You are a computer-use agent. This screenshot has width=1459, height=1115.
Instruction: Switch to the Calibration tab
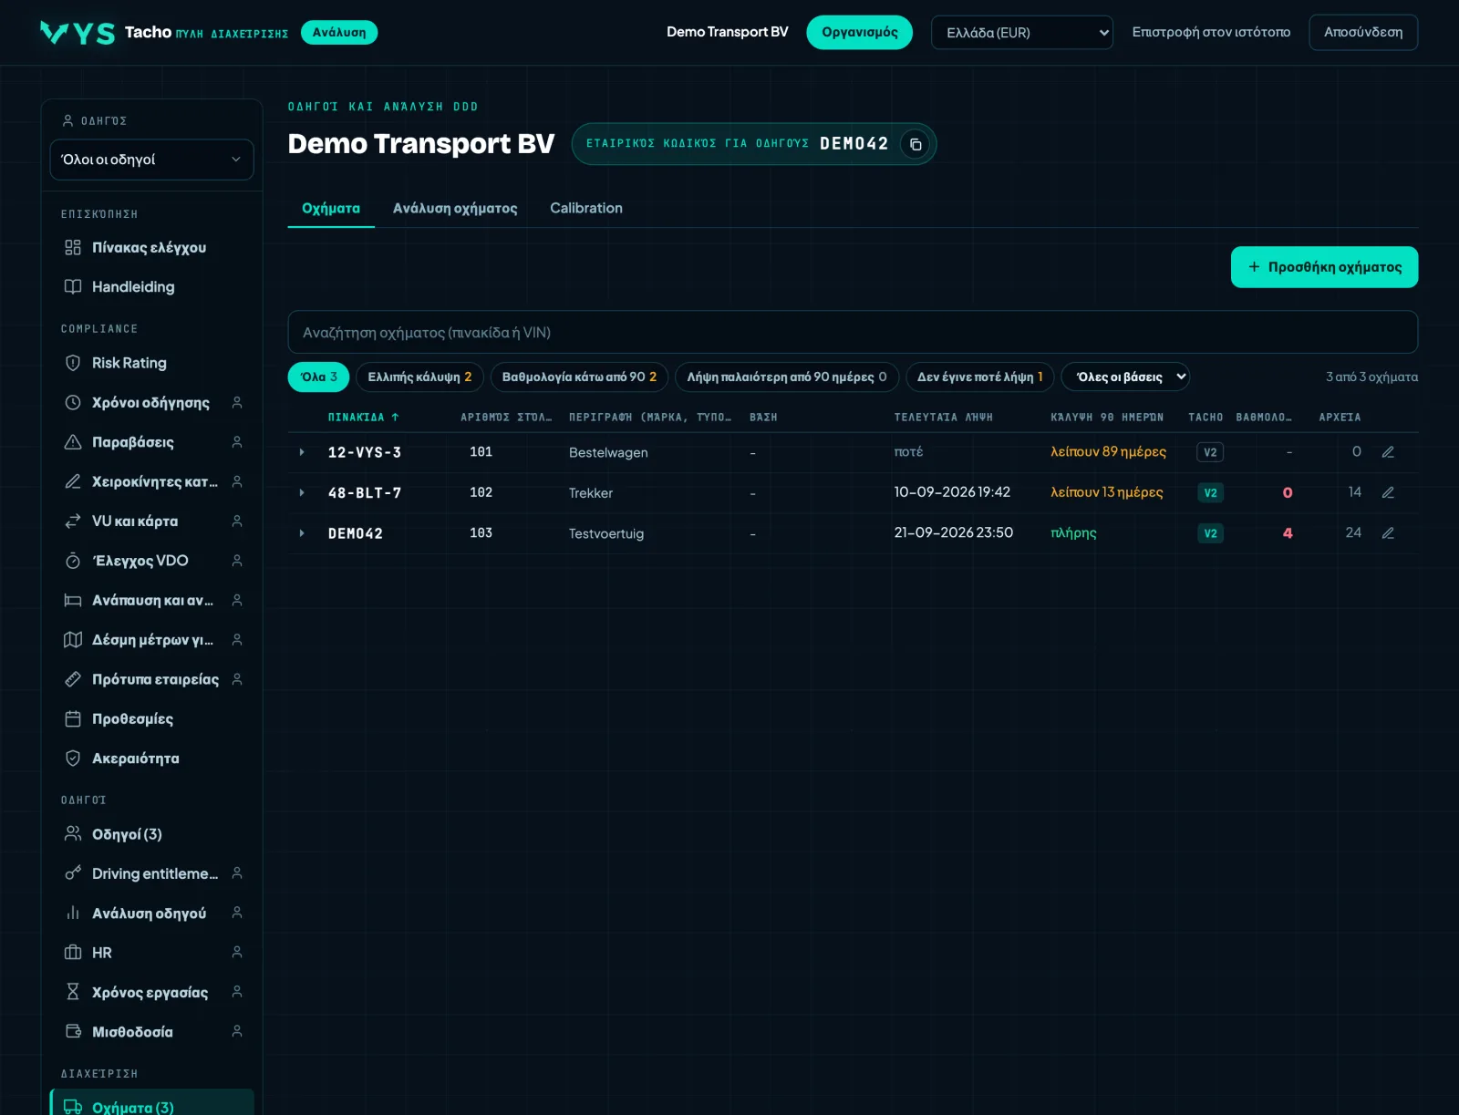(x=586, y=208)
